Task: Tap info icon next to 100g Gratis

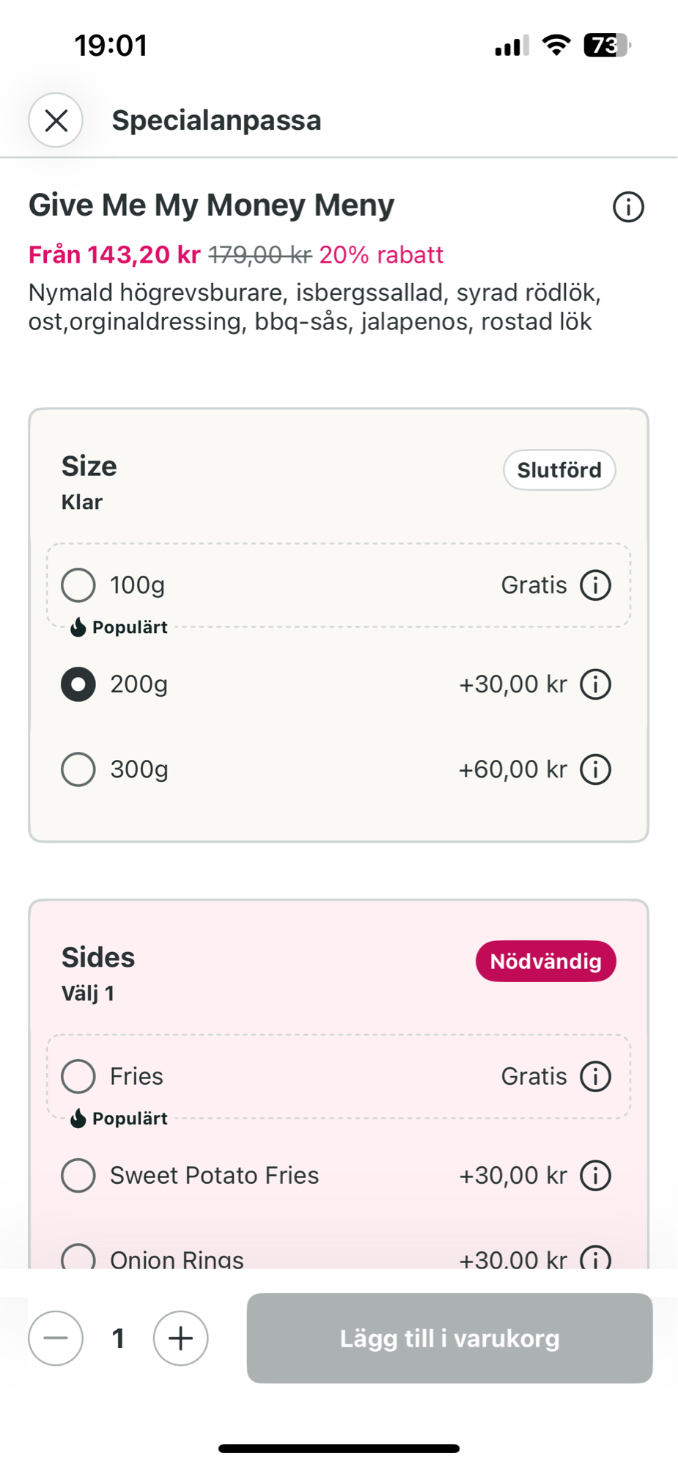Action: [595, 585]
